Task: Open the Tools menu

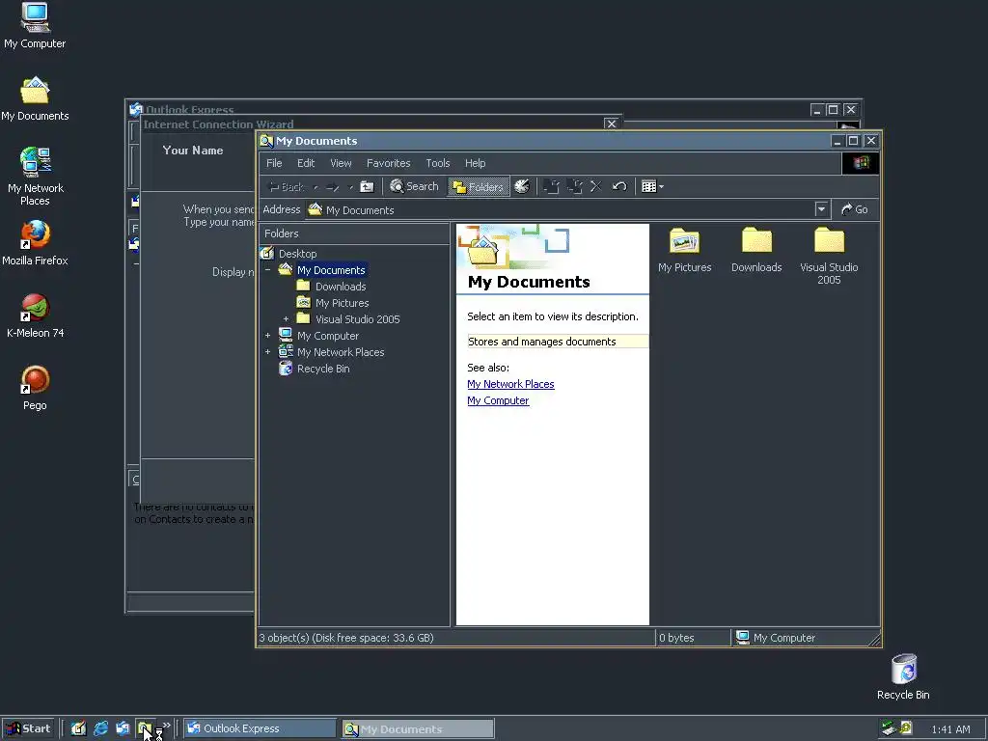Action: tap(437, 163)
